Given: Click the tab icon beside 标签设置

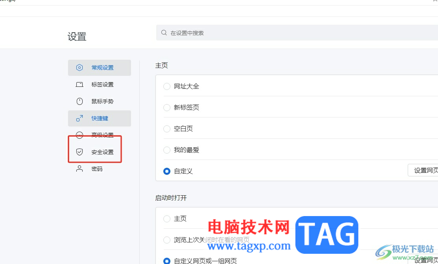Looking at the screenshot, I should 80,84.
